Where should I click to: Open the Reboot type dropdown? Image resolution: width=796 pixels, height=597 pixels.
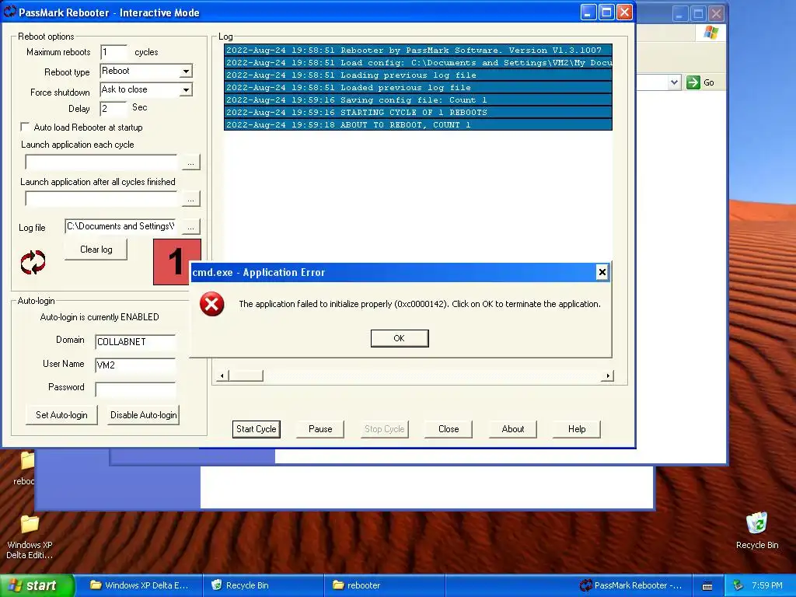pos(187,71)
